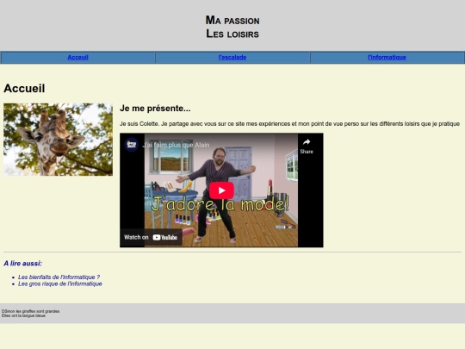Click the Accueil page heading
This screenshot has width=465, height=349.
click(24, 89)
